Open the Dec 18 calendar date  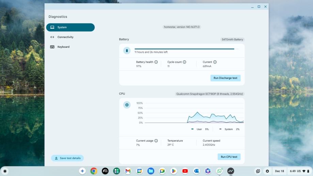[x=280, y=171]
